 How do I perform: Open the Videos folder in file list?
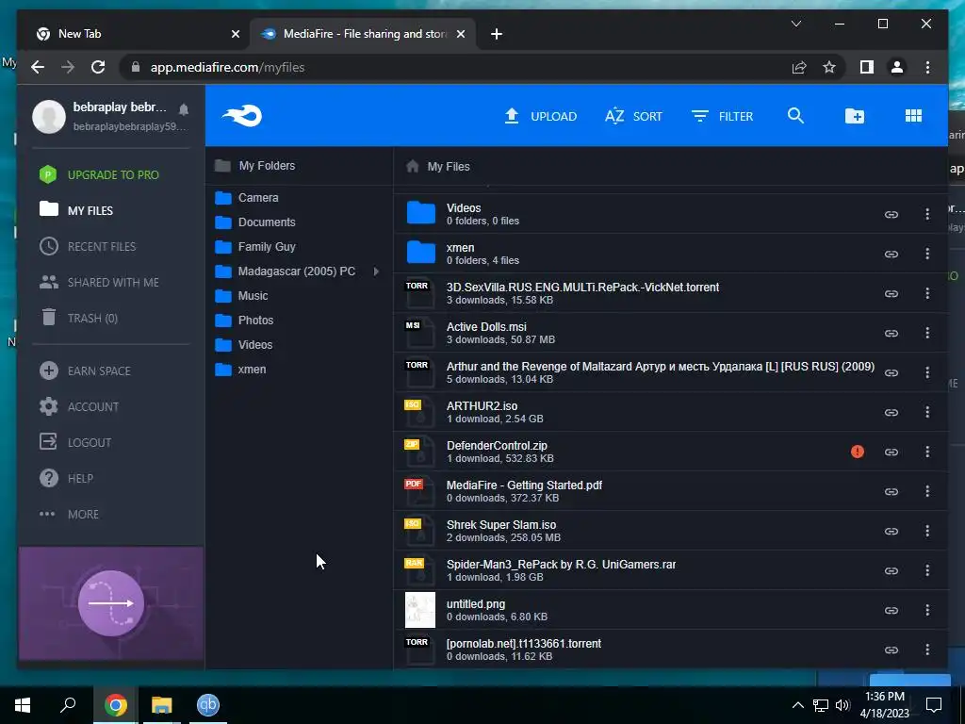670,214
